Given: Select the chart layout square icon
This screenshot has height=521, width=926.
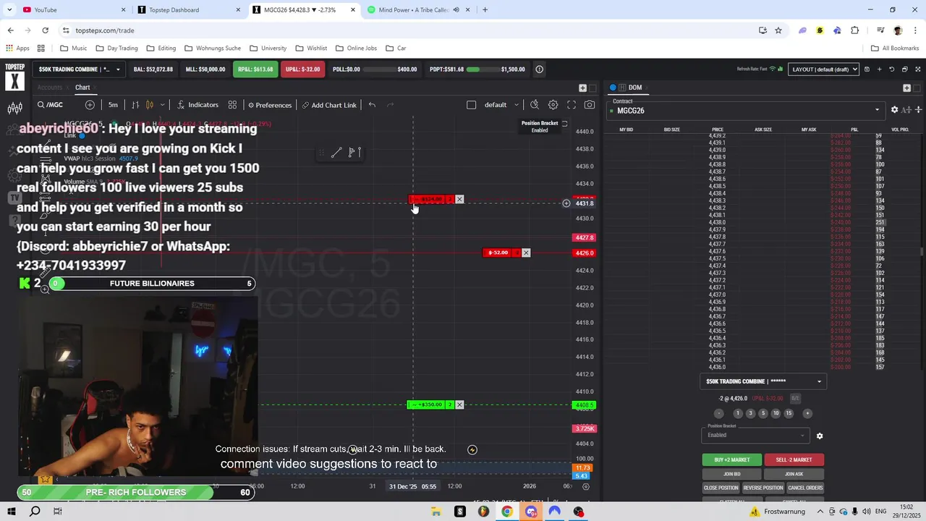Looking at the screenshot, I should coord(471,105).
